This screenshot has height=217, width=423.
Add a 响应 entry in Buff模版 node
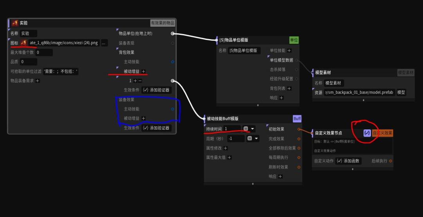[280, 177]
